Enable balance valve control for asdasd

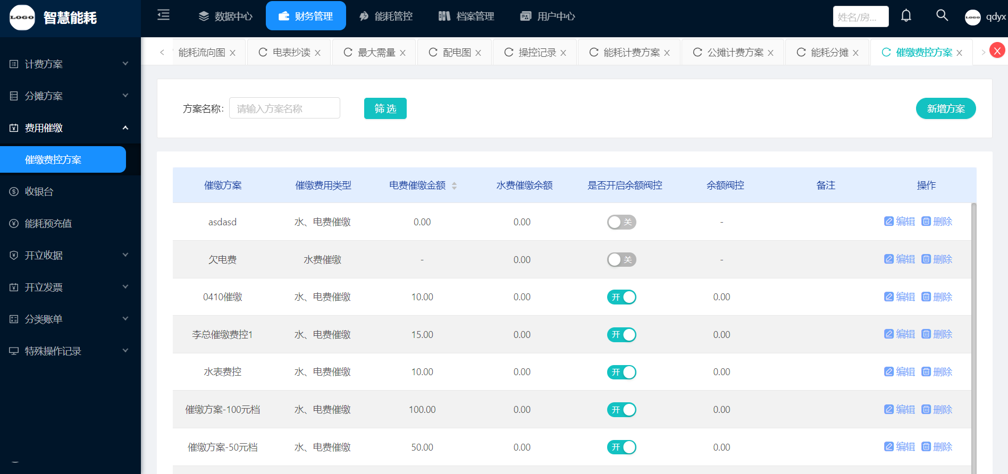621,222
